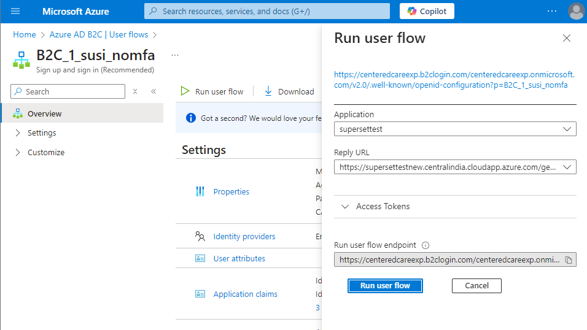Click Customize in the side menu
This screenshot has height=330, width=587.
[46, 152]
